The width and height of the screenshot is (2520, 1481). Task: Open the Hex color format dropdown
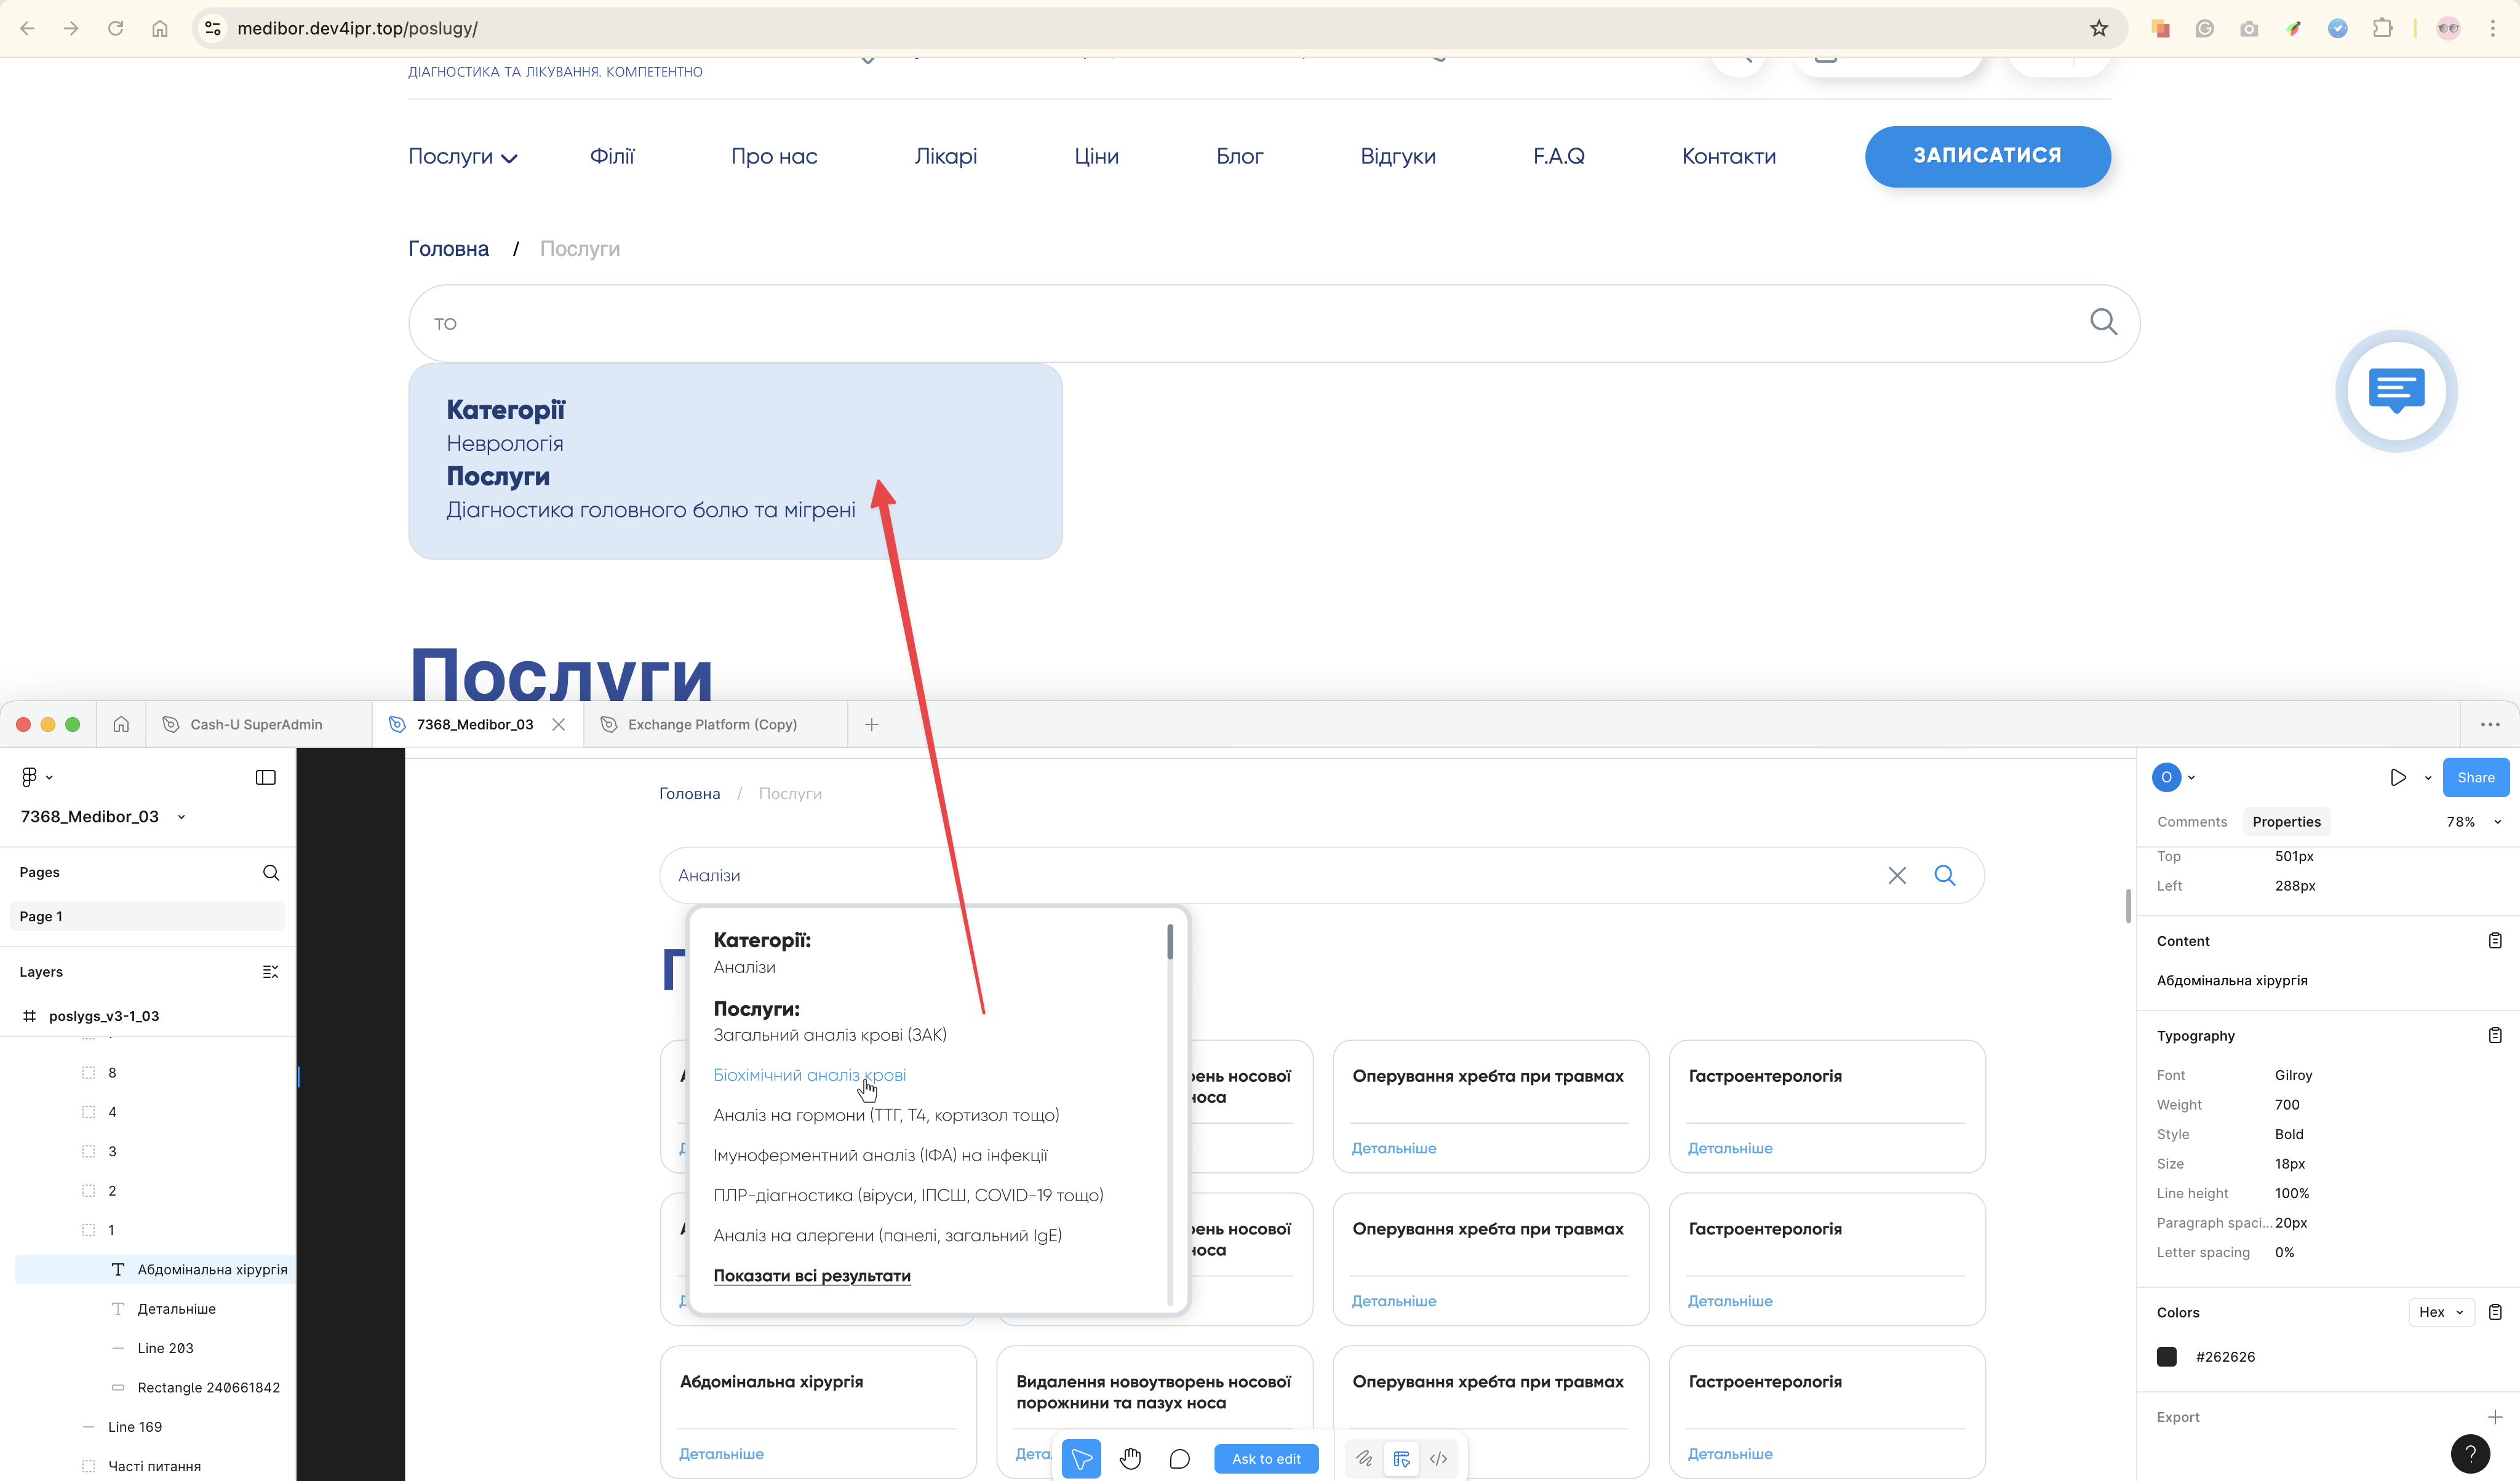tap(2440, 1312)
